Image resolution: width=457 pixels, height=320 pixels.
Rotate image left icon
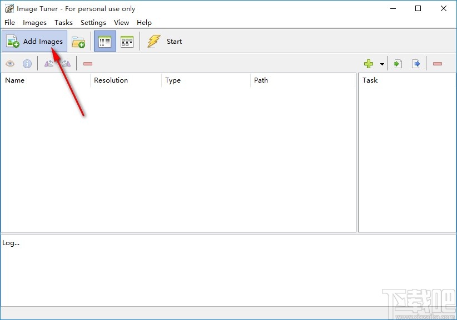coord(49,64)
